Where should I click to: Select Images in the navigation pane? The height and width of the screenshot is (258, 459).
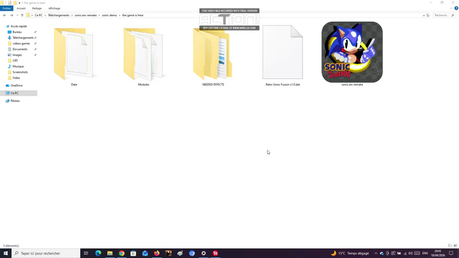click(x=17, y=55)
